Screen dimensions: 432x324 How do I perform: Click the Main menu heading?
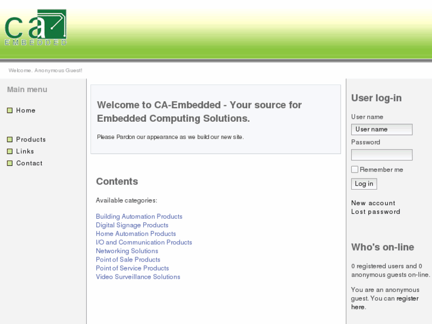point(27,90)
